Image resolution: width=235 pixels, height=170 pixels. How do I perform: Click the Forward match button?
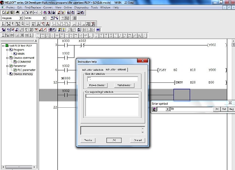(x=98, y=85)
